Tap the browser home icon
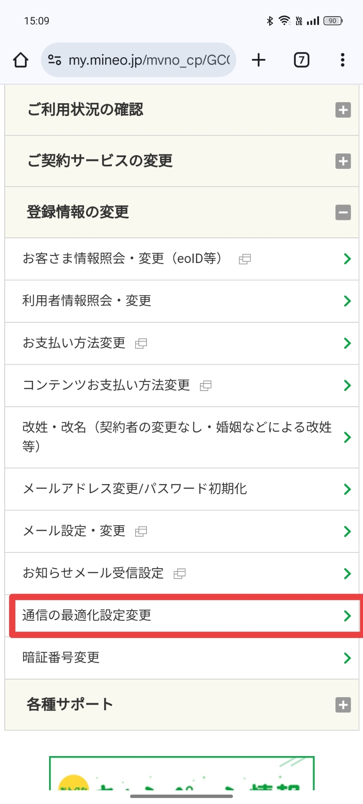Image resolution: width=363 pixels, height=804 pixels. [x=21, y=60]
